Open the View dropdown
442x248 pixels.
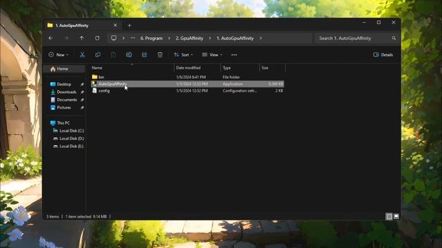[212, 55]
